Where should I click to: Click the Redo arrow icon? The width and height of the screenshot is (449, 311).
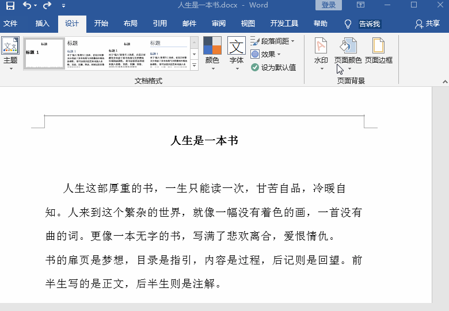point(47,6)
